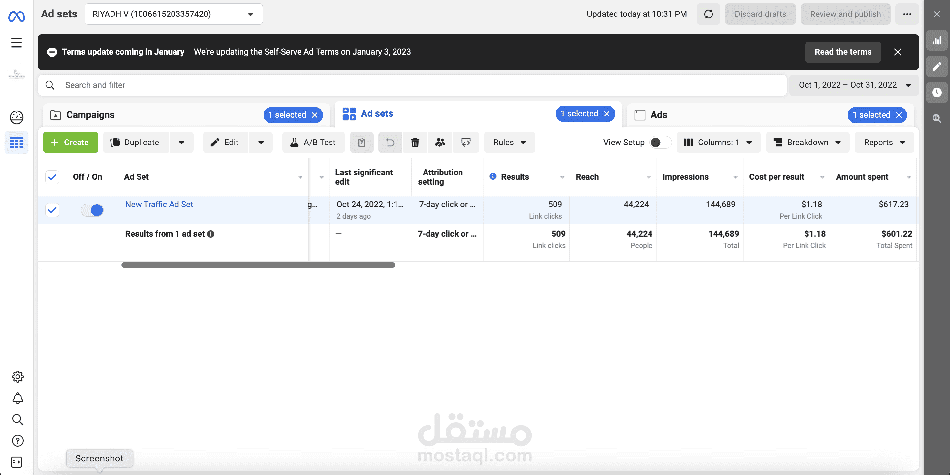Open notifications bell icon in left sidebar
The image size is (950, 475).
tap(17, 398)
